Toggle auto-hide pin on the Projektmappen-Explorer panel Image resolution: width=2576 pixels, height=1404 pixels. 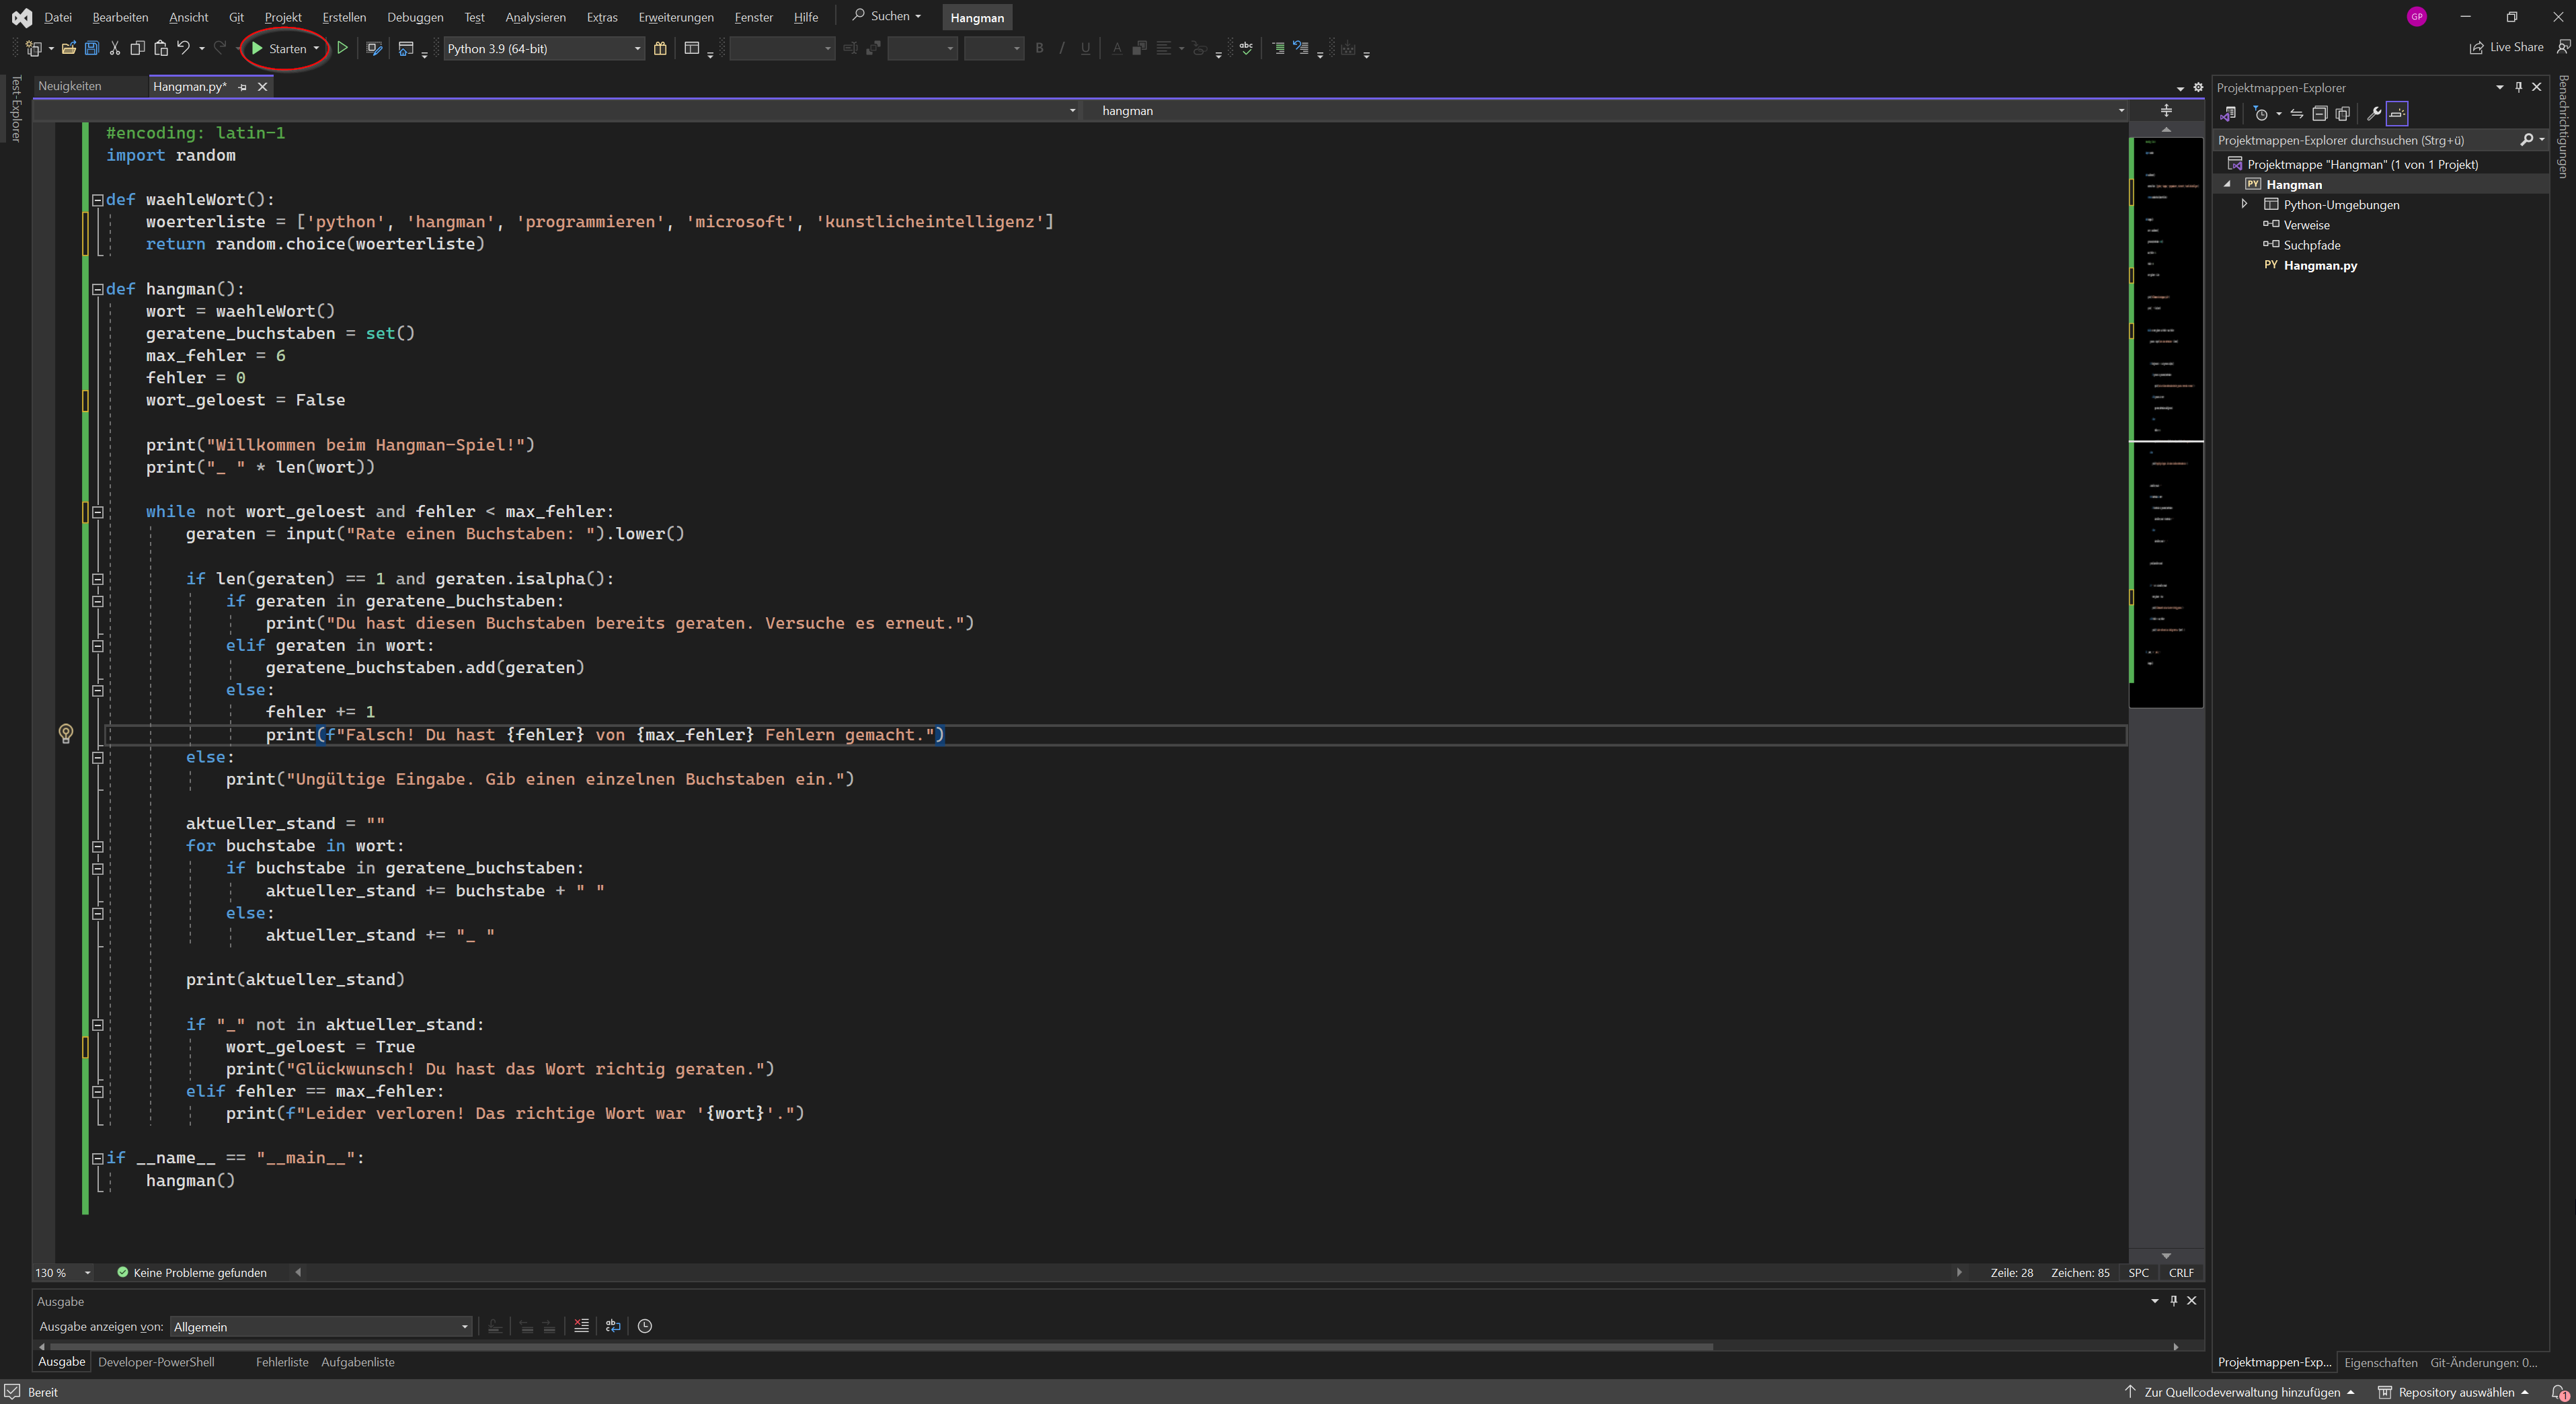(2518, 87)
